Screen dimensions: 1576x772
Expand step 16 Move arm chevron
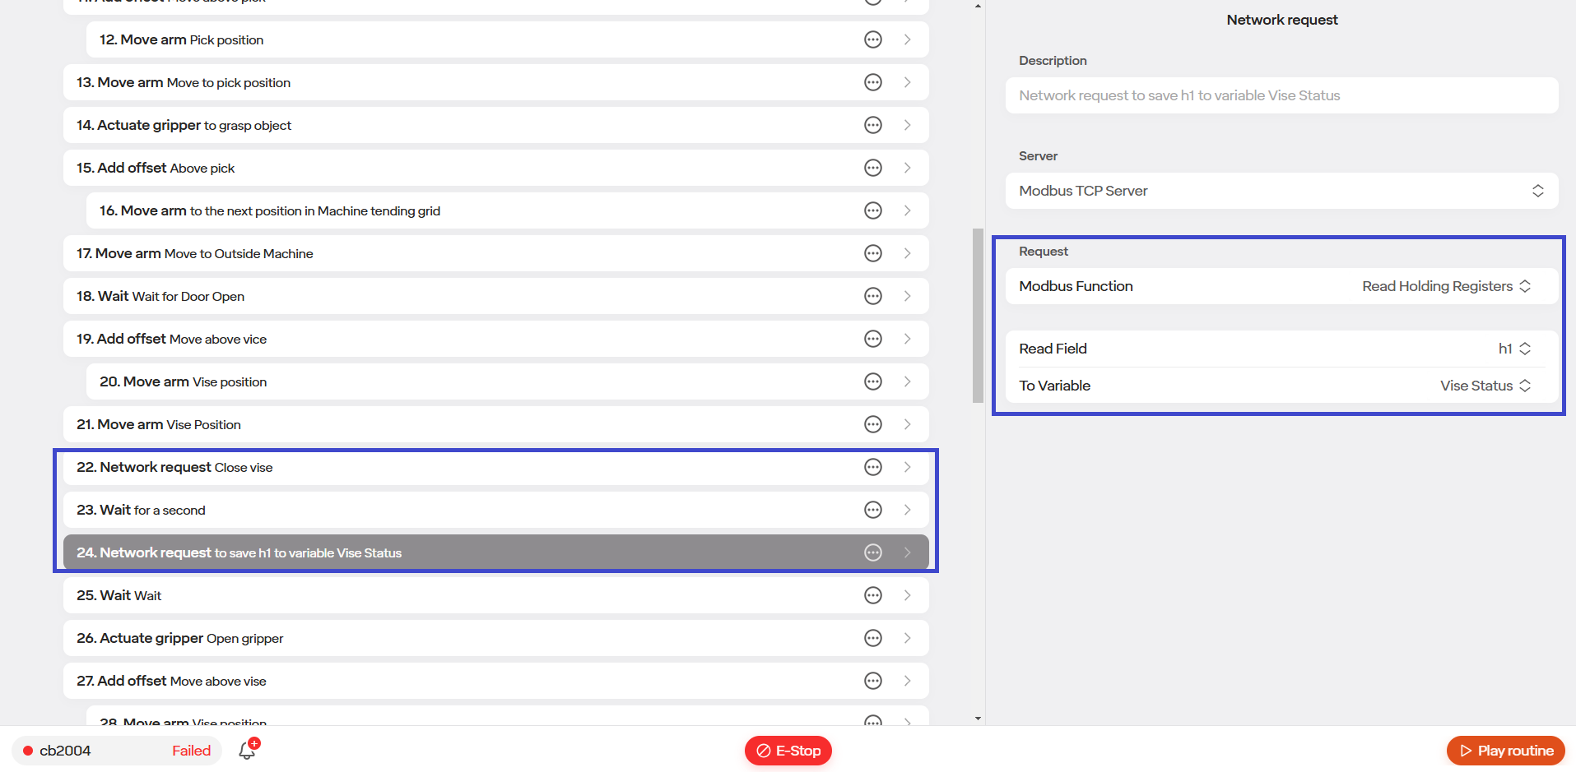coord(907,210)
